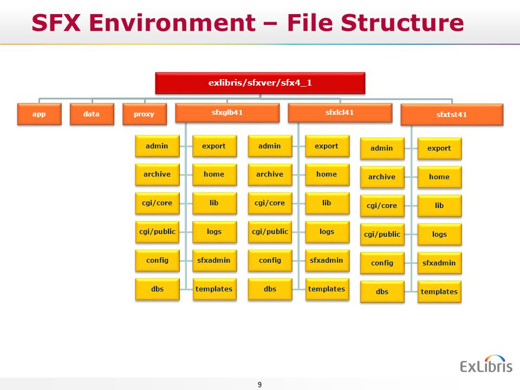Select archive under sfxglb41

(157, 174)
